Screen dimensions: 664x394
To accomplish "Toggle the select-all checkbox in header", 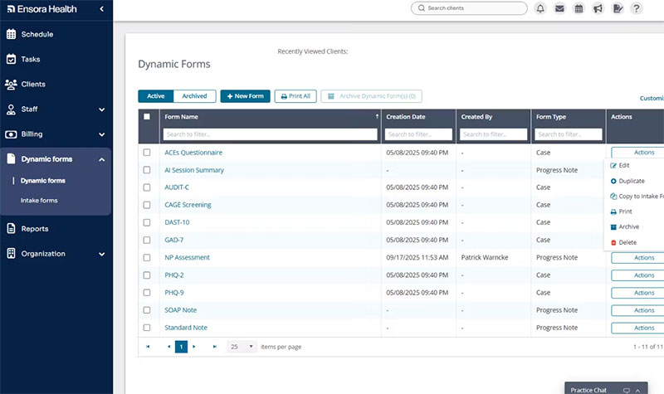I will coord(147,116).
